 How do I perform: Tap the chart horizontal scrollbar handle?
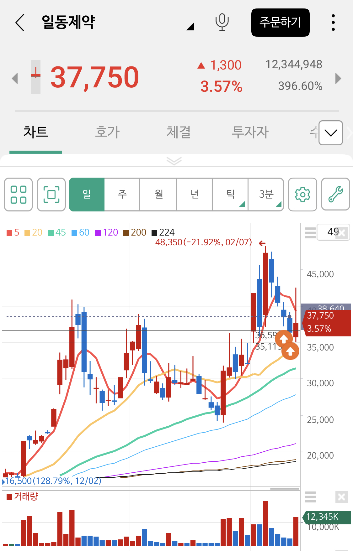click(285, 488)
